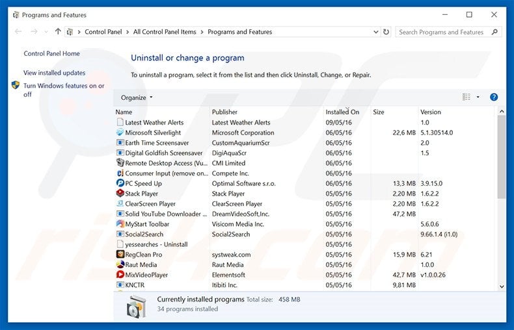Select the MixVideoPlayer entry
Viewport: 514px width, 330px height.
304,275
